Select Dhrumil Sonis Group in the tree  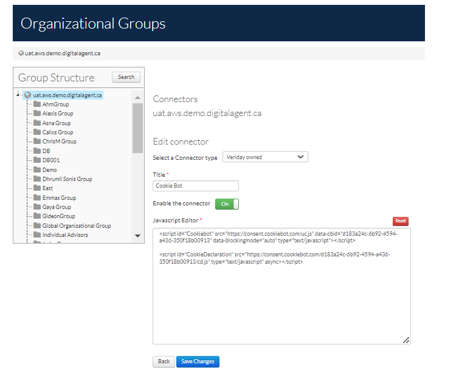coord(67,179)
